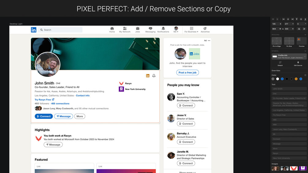
Task: Open the Me profile dropdown
Action: tap(176, 30)
